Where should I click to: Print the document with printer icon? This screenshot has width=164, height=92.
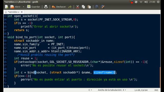coord(46,7)
